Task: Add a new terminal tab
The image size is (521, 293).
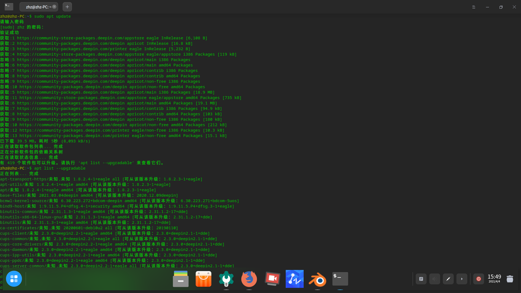Action: (67, 7)
